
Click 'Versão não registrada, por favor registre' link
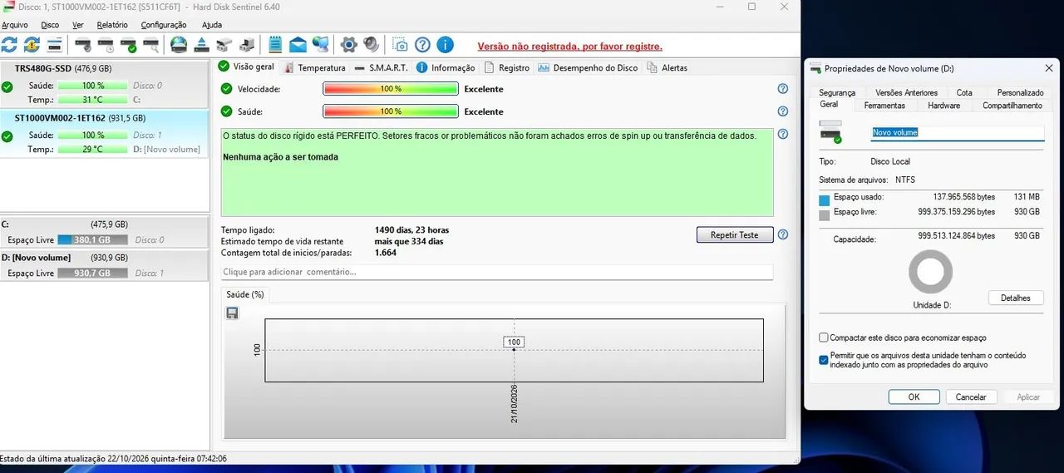pos(569,47)
